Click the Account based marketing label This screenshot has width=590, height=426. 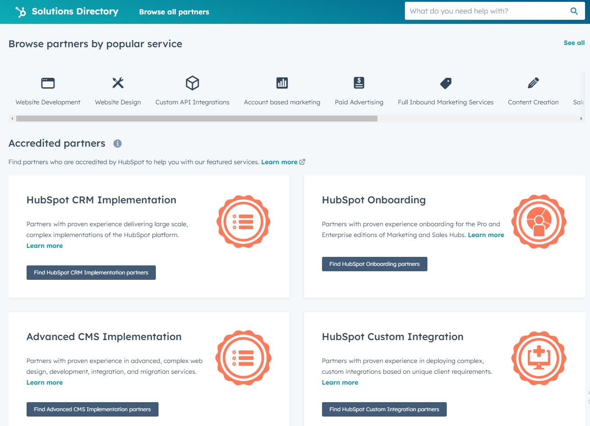click(x=282, y=102)
